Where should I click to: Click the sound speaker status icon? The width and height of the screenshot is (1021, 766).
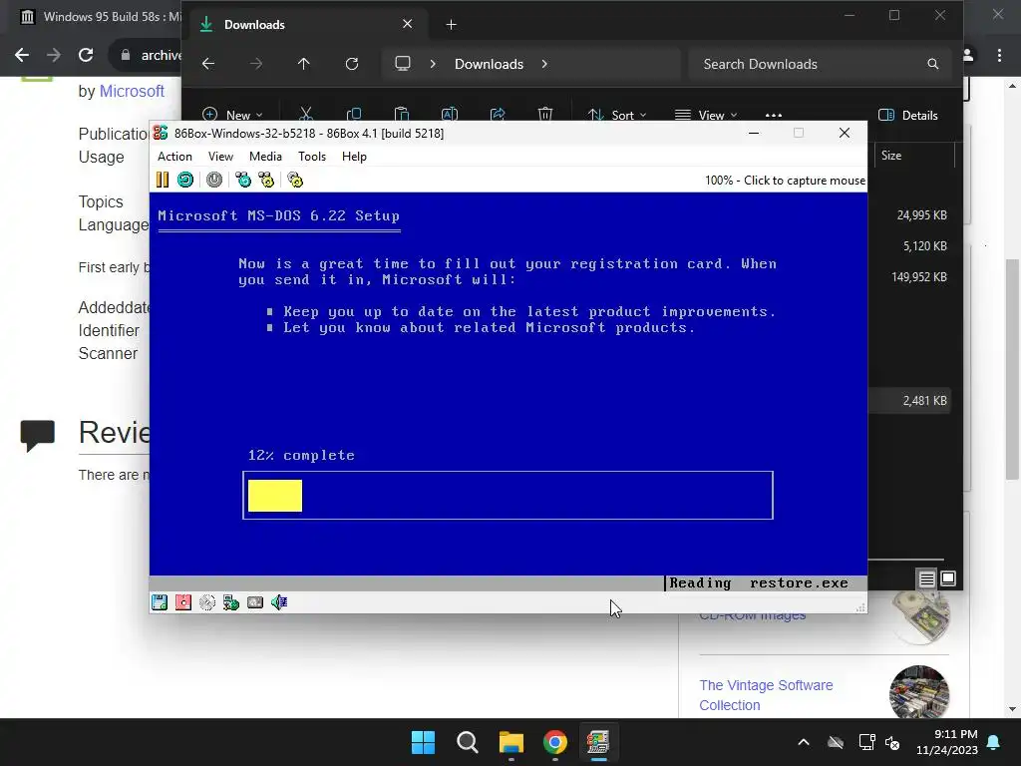click(279, 602)
